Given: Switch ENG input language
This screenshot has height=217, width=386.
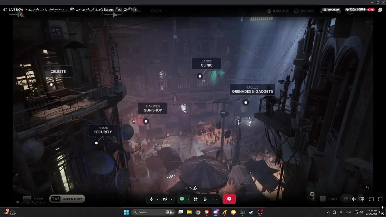Looking at the screenshot, I should point(349,212).
